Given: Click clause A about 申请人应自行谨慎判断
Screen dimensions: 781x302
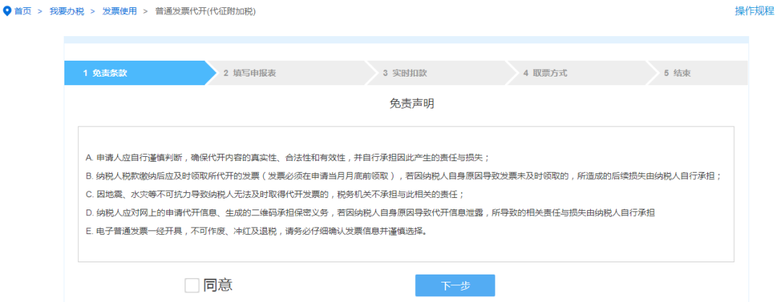Looking at the screenshot, I should pyautogui.click(x=287, y=158).
